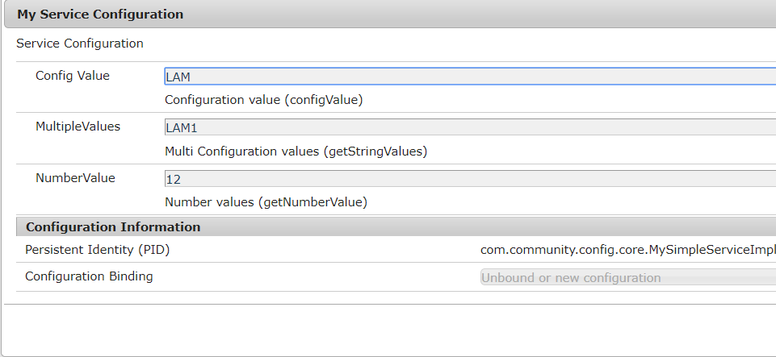Select the NumberValue field showing 12
The height and width of the screenshot is (357, 776).
coord(468,178)
